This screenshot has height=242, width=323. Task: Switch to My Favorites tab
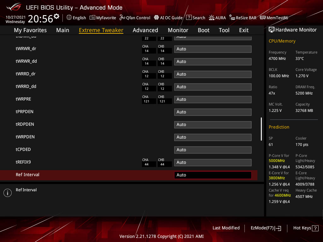tap(30, 30)
